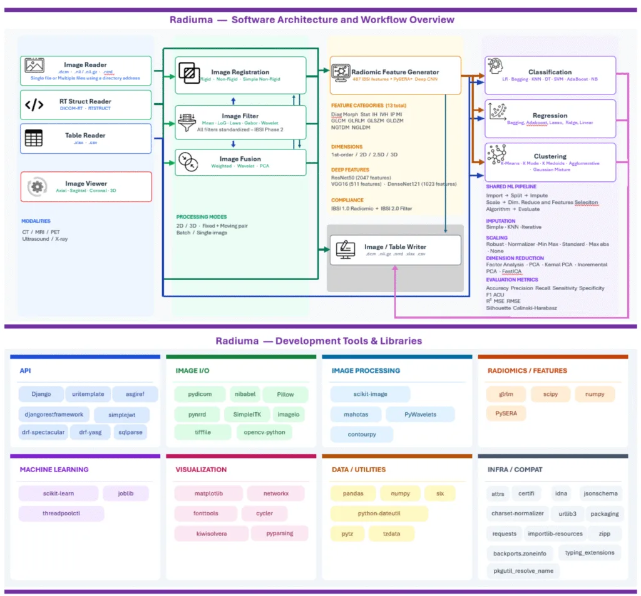Click the threadpoolctl chip

click(61, 513)
